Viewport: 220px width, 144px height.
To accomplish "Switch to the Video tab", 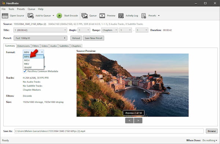I will pos(45,46).
